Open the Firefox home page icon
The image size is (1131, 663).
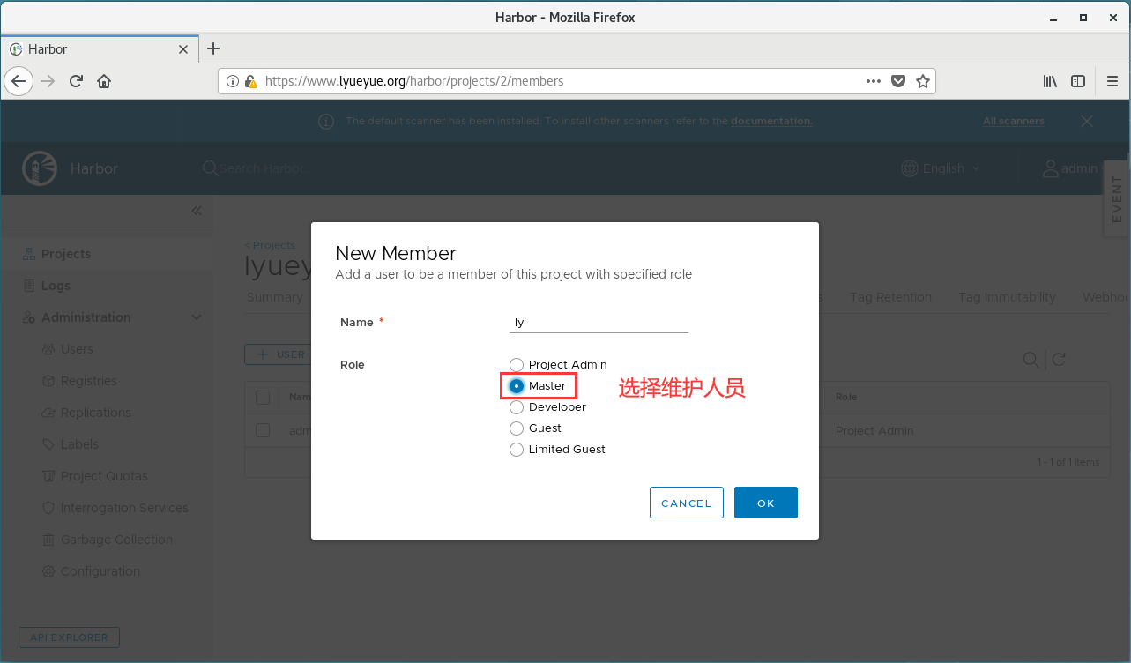[x=104, y=81]
